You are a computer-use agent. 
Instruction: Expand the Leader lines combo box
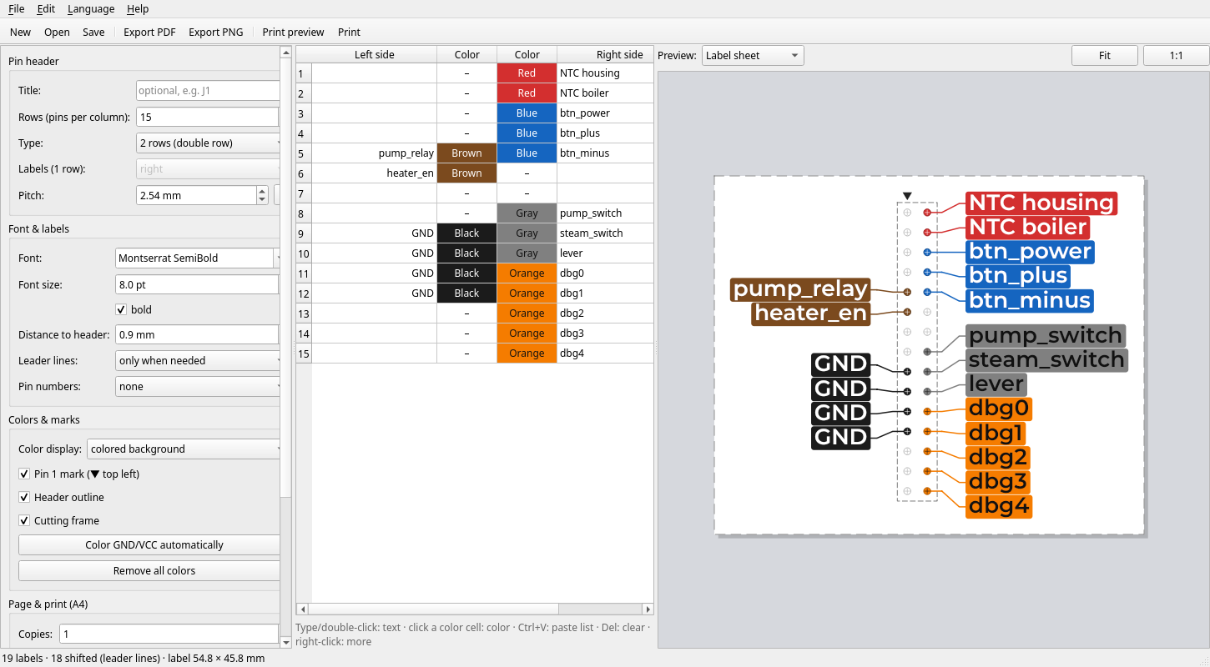pos(199,360)
